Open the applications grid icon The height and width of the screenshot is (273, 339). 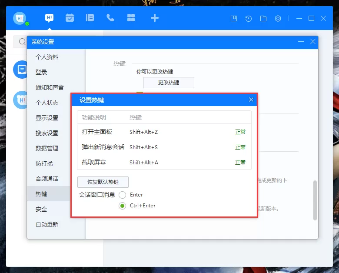click(131, 18)
